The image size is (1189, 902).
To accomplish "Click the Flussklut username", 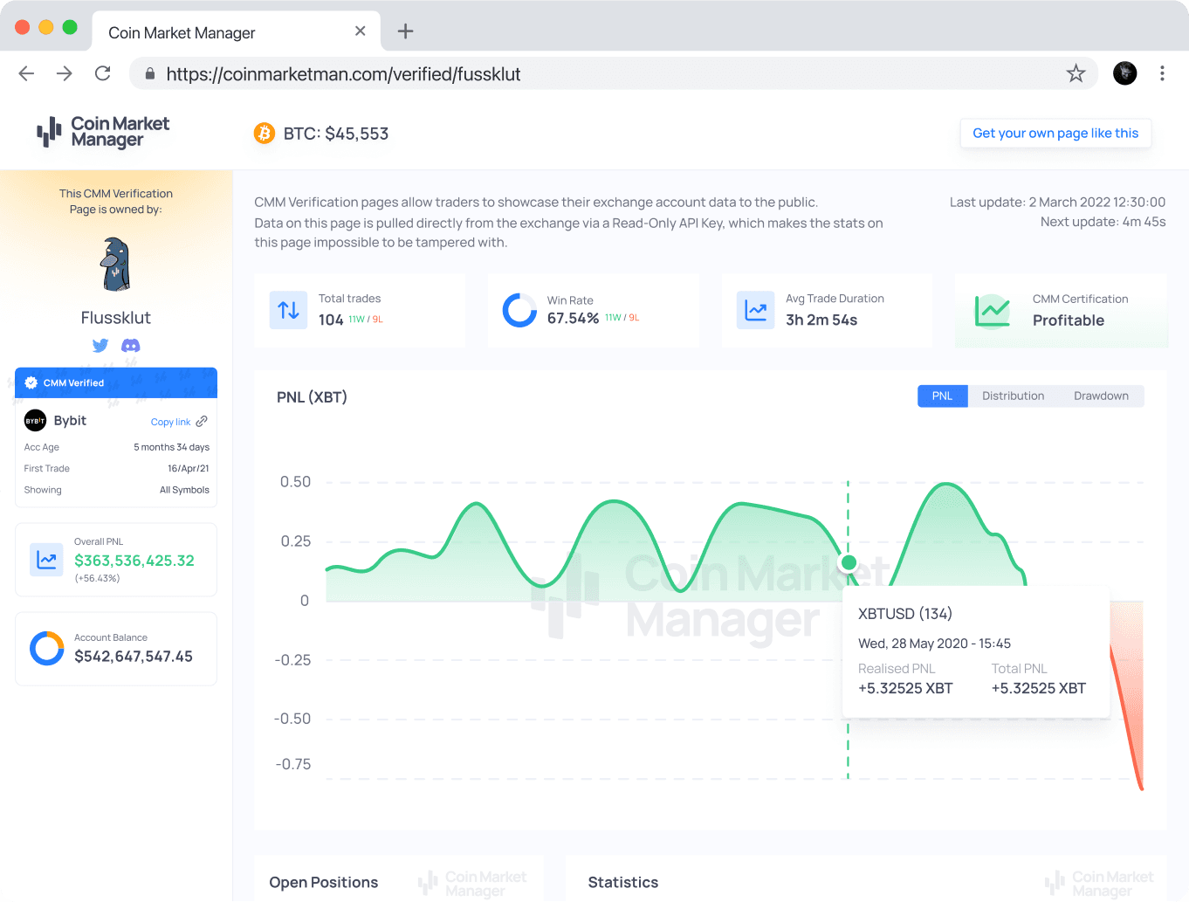I will pos(116,318).
